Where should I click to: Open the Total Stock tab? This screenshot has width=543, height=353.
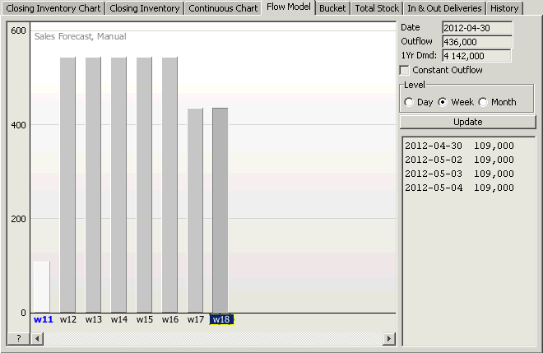click(377, 8)
